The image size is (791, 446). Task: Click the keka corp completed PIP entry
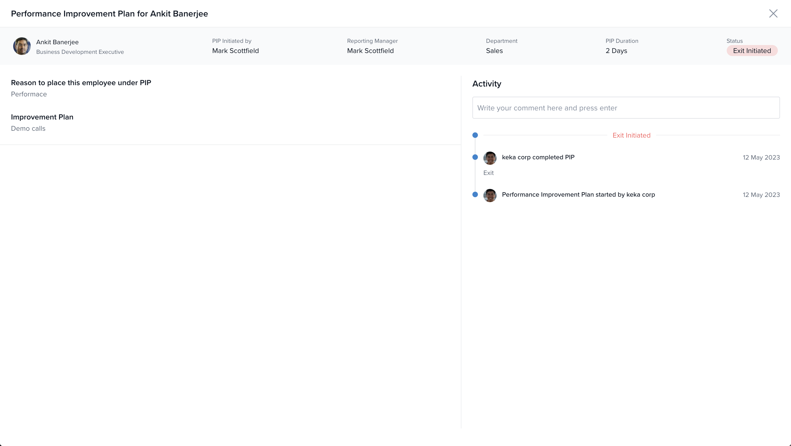pyautogui.click(x=538, y=157)
